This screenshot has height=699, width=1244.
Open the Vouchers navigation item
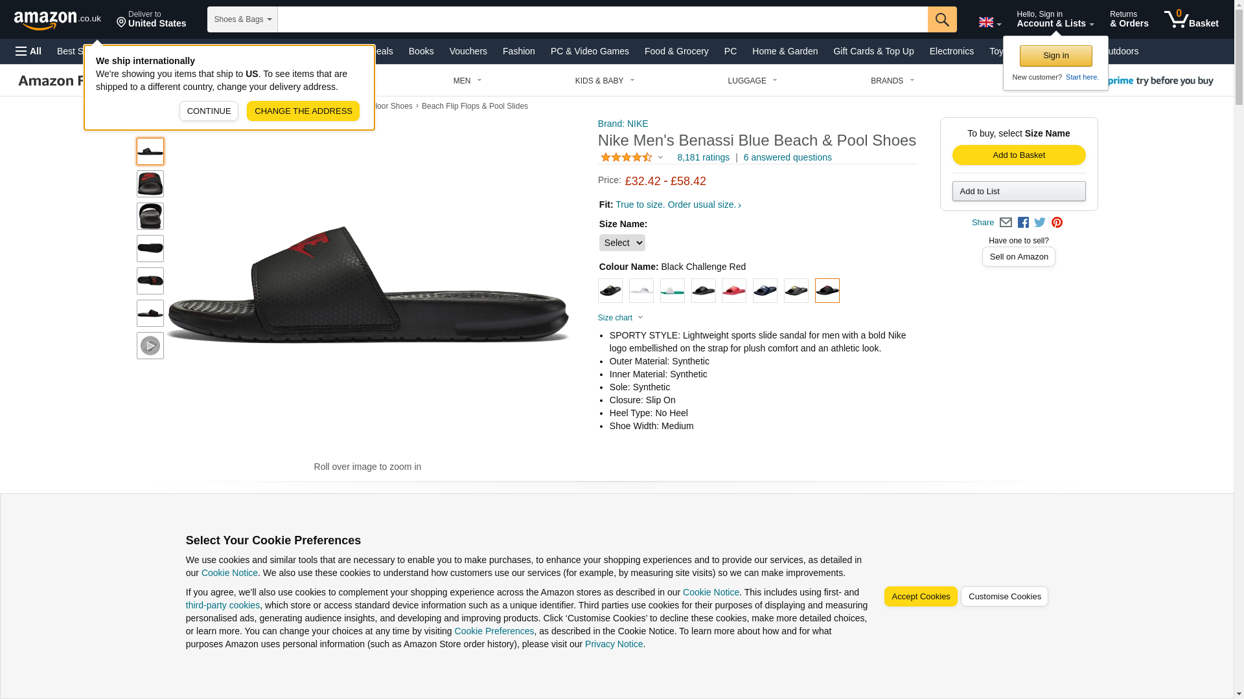468,51
